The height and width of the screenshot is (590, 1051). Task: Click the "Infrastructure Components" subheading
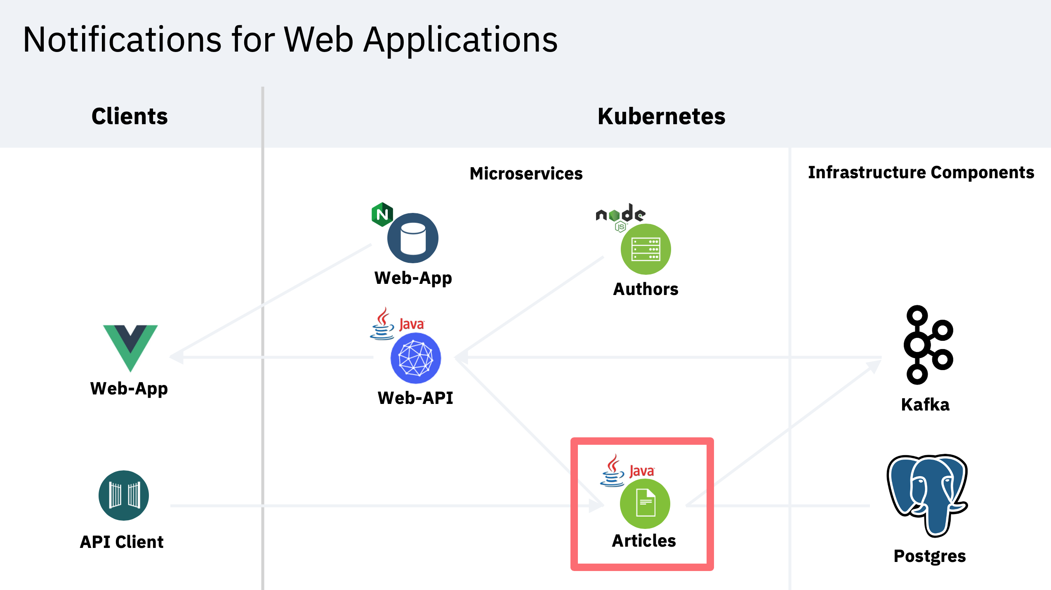921,173
